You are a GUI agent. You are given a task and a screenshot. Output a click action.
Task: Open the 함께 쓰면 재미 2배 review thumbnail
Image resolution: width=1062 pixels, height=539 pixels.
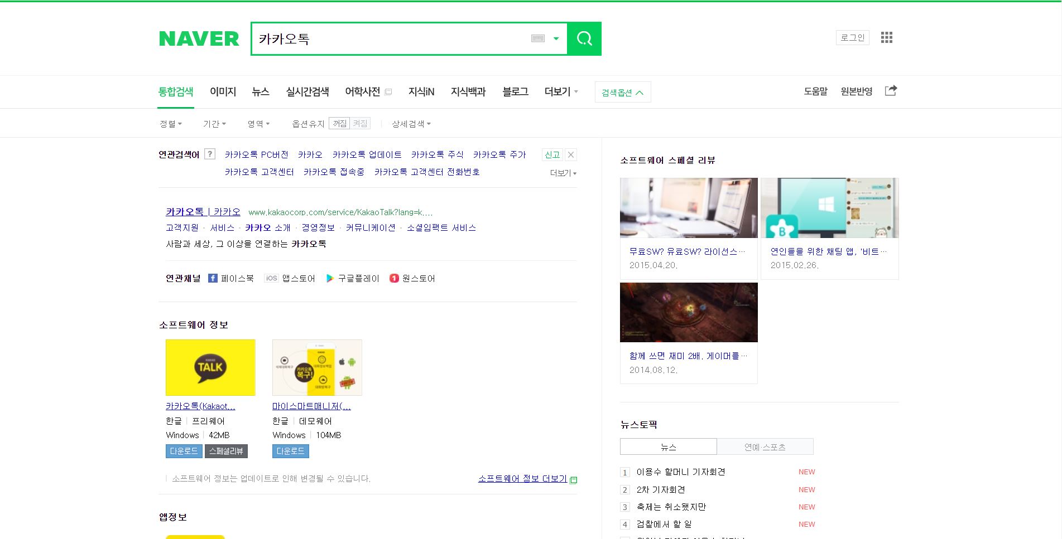689,312
